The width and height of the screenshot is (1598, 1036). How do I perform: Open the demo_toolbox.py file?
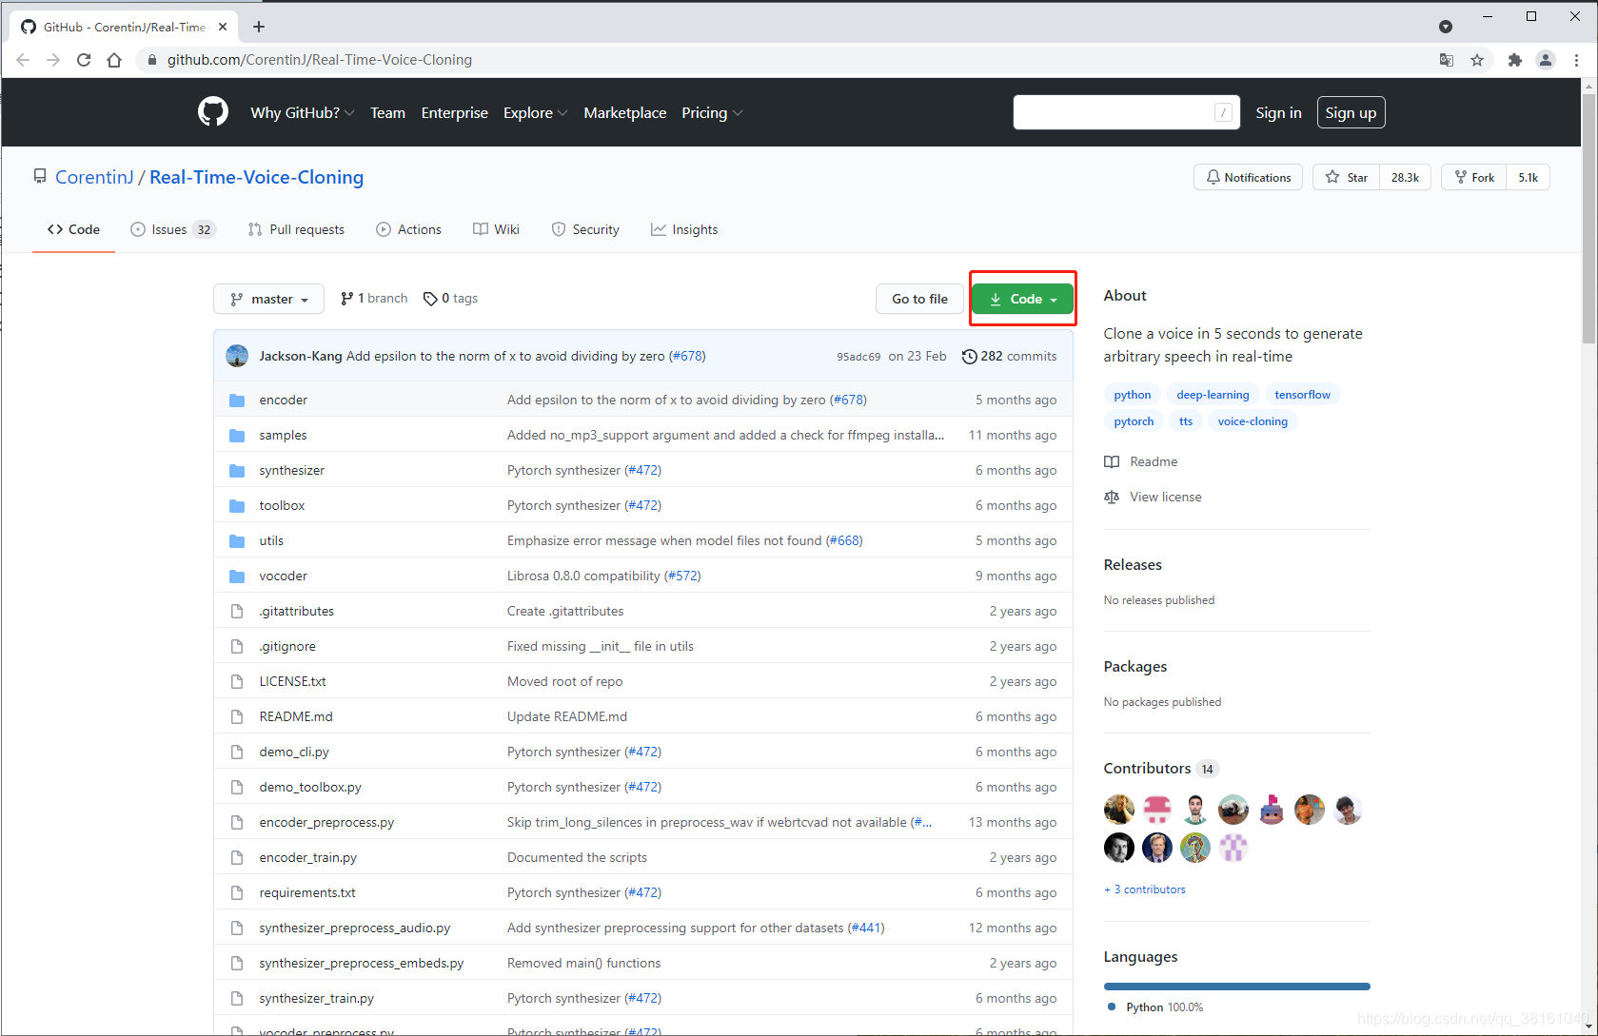[x=310, y=787]
